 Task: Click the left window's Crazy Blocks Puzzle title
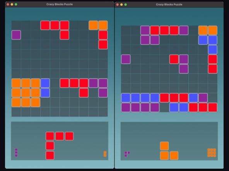60,4
